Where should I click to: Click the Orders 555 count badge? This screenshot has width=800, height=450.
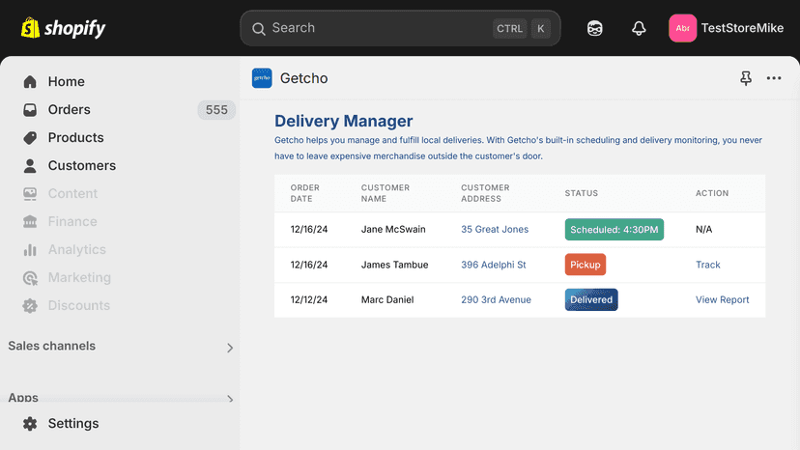[216, 110]
